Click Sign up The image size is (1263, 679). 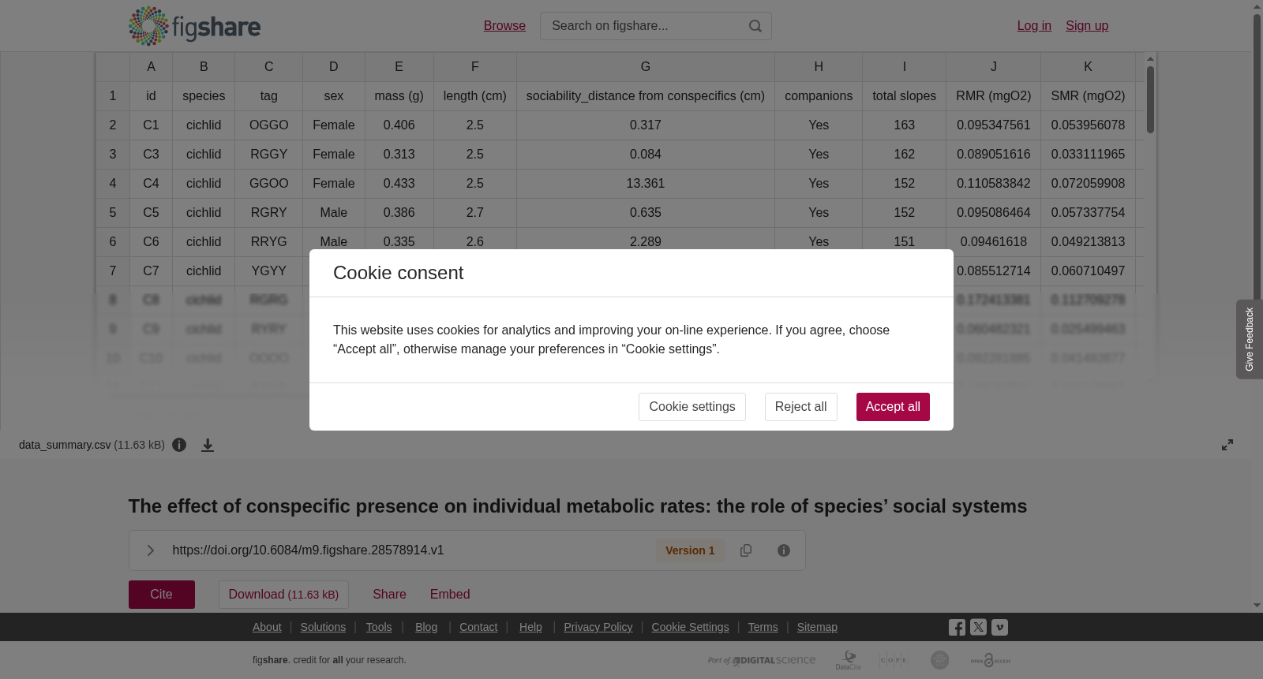(1087, 26)
